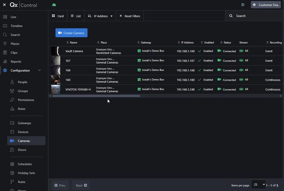Image resolution: width=284 pixels, height=191 pixels.
Task: Click the camera Search field
Action: (255, 16)
